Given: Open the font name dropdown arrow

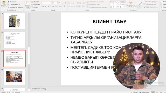Looking at the screenshot, I should (x=52, y=3).
